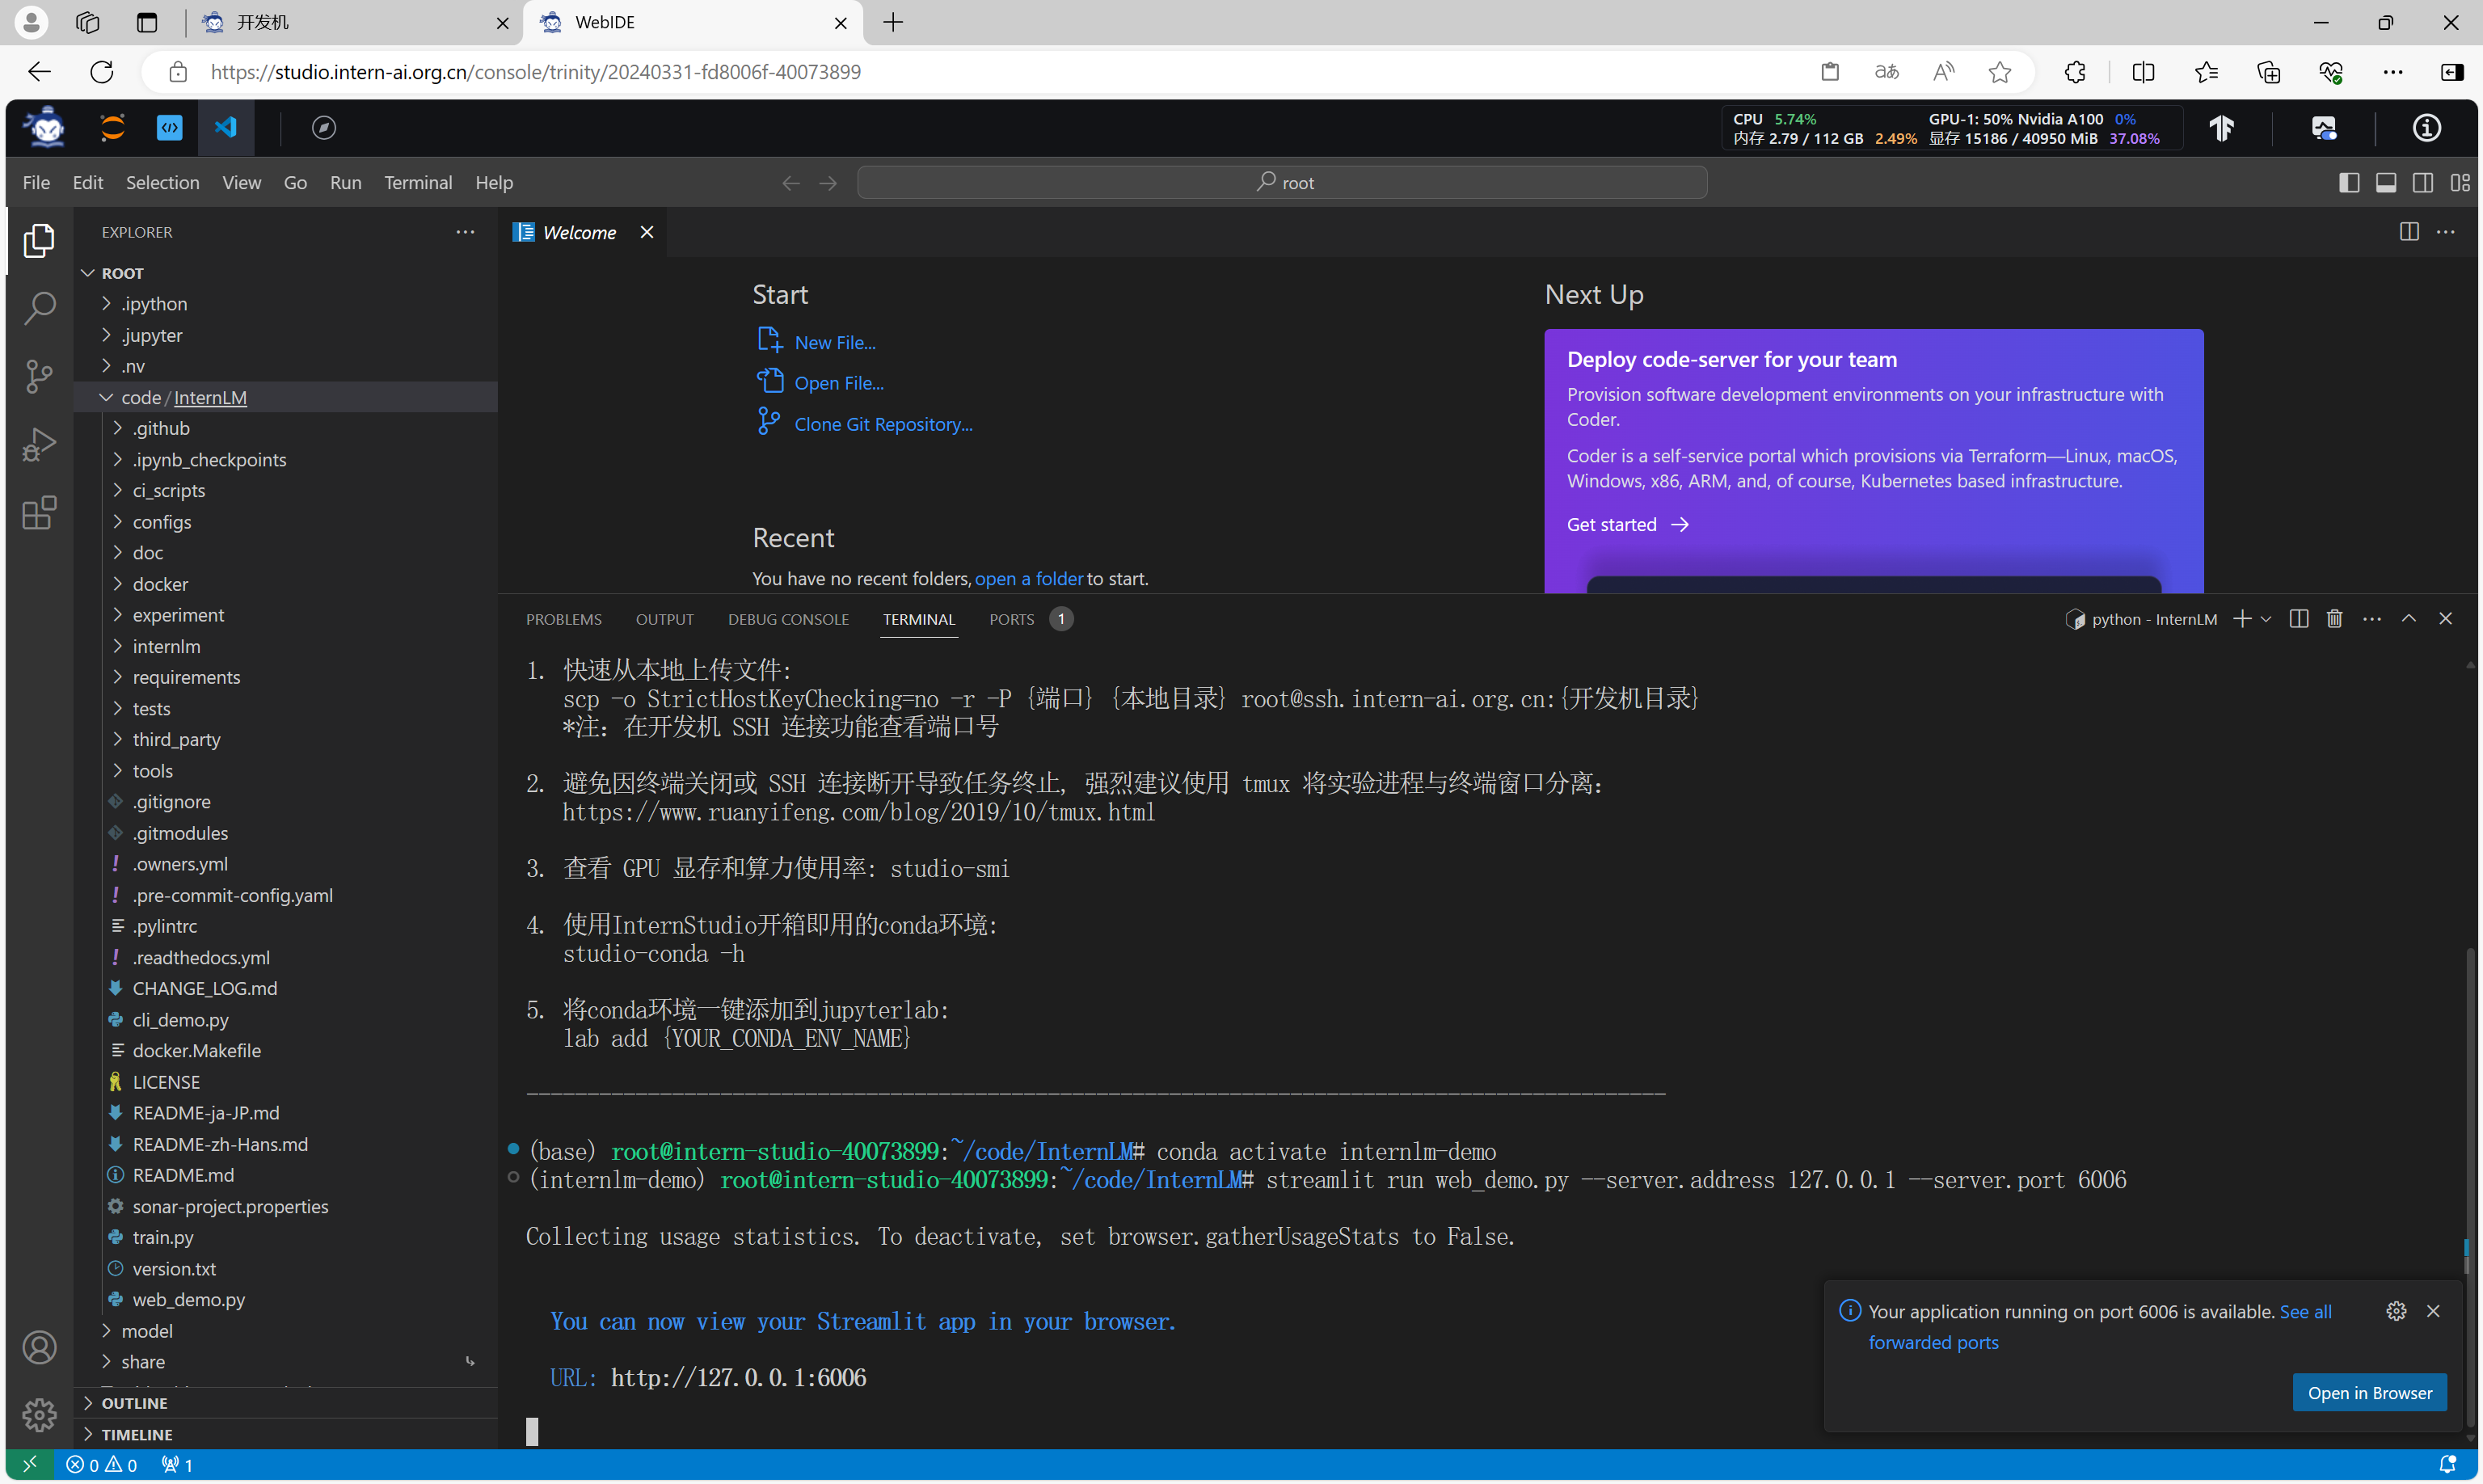Viewport: 2483px width, 1484px height.
Task: Split the editor to the right
Action: click(x=2408, y=232)
